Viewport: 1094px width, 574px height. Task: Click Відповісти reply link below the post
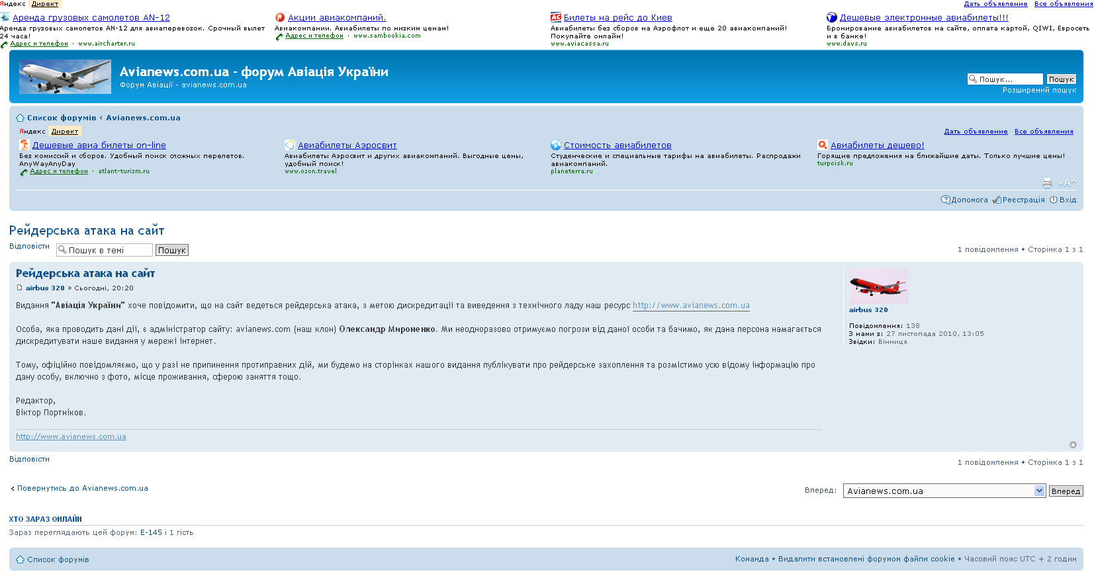(29, 459)
